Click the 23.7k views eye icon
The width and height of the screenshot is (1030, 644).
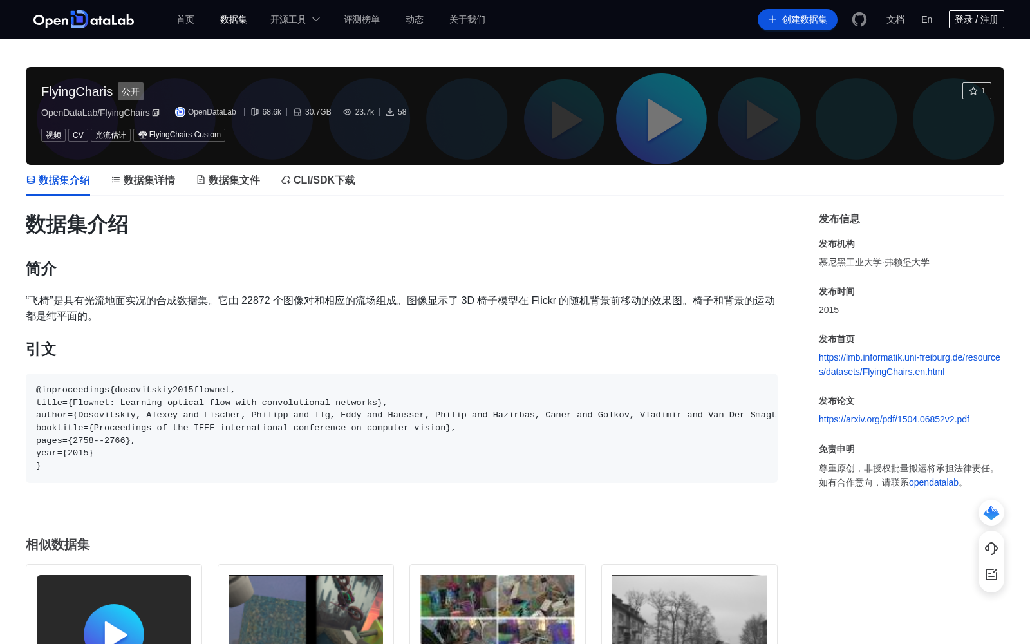point(348,112)
